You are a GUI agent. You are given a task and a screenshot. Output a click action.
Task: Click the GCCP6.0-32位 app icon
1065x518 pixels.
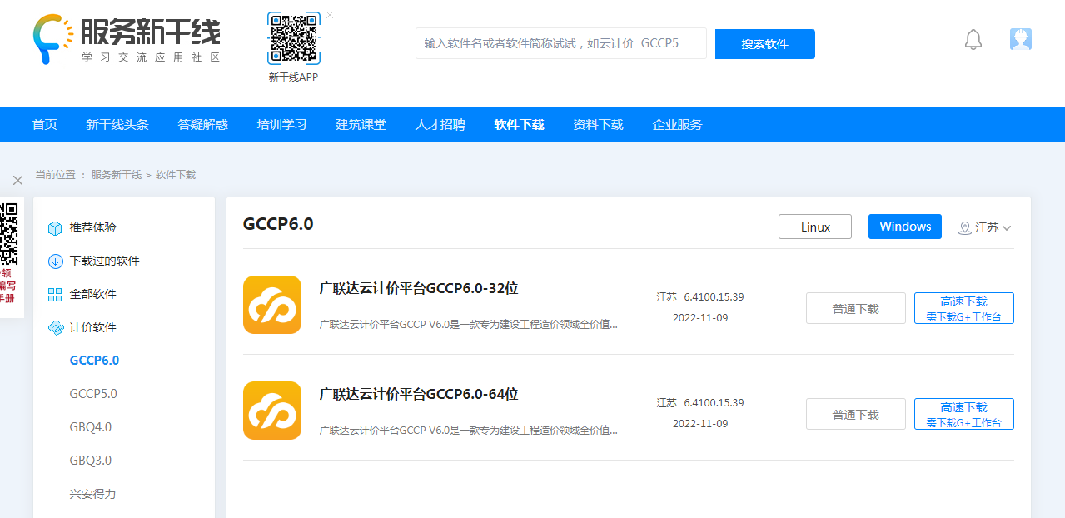pos(272,305)
